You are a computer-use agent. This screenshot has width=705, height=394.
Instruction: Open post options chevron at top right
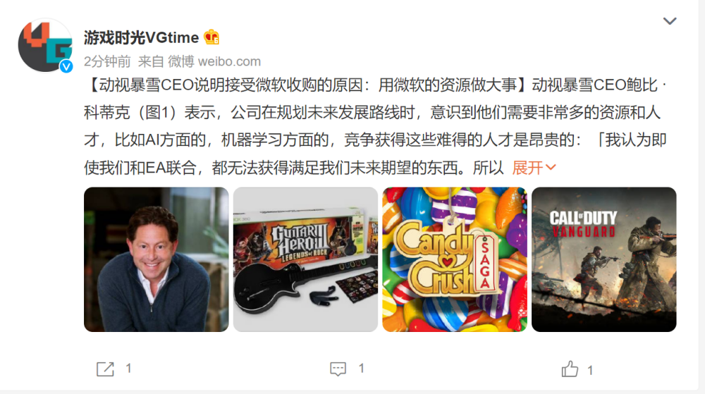click(670, 21)
